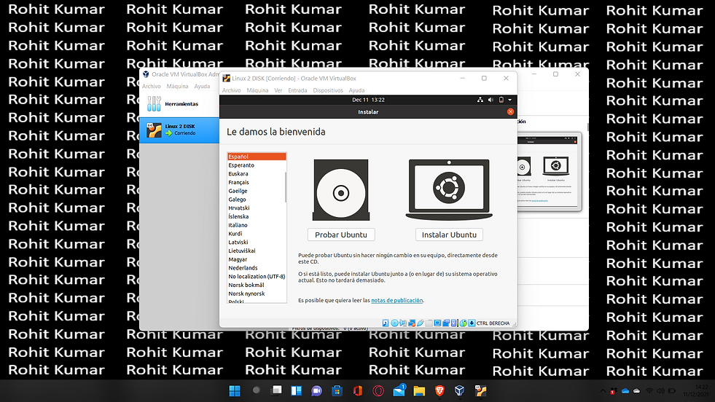Click the Ubuntu network icon in top bar
This screenshot has width=715, height=402.
point(480,100)
